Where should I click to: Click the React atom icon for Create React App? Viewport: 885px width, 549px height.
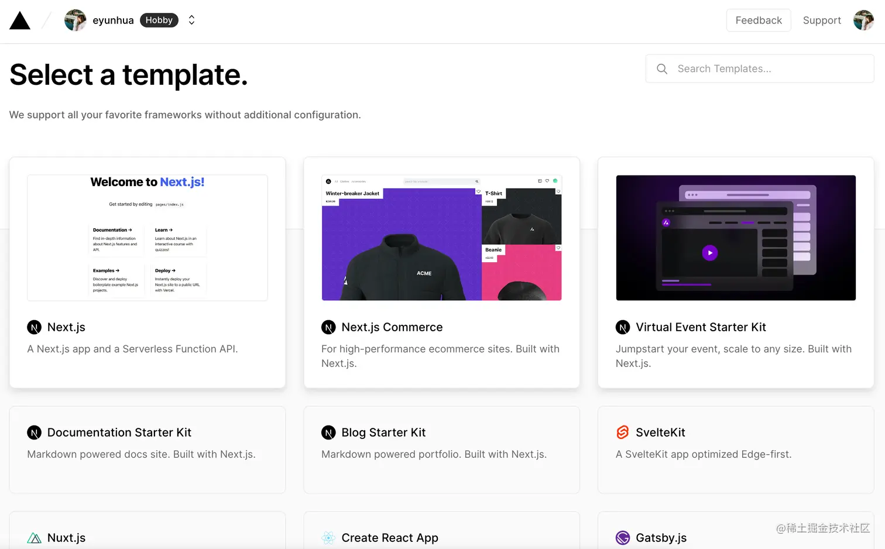click(328, 538)
